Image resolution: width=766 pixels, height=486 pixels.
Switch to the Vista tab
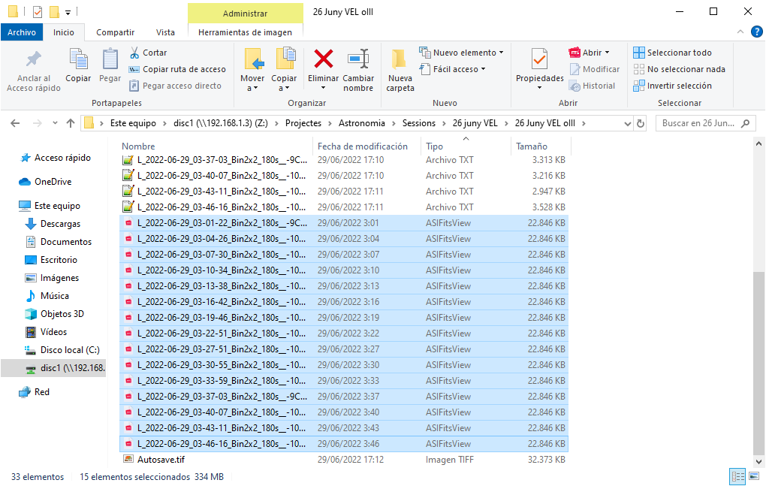point(165,32)
